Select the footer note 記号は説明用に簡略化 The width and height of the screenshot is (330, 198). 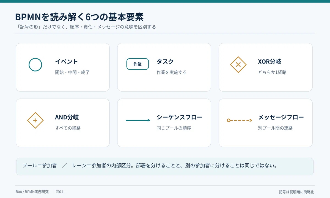tap(296, 192)
